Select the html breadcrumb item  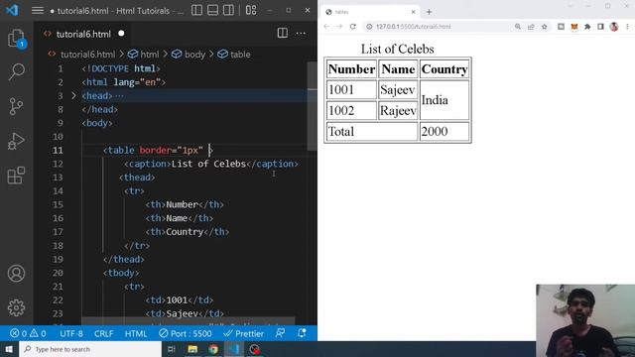tap(150, 55)
